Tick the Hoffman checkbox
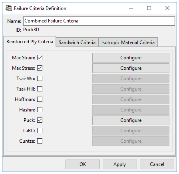179x174 pixels. (x=40, y=99)
